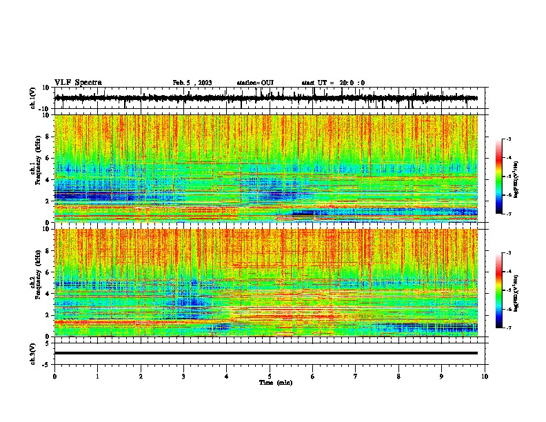Image resolution: width=546 pixels, height=422 pixels.
Task: Click time axis tick label "1"
Action: coord(97,376)
